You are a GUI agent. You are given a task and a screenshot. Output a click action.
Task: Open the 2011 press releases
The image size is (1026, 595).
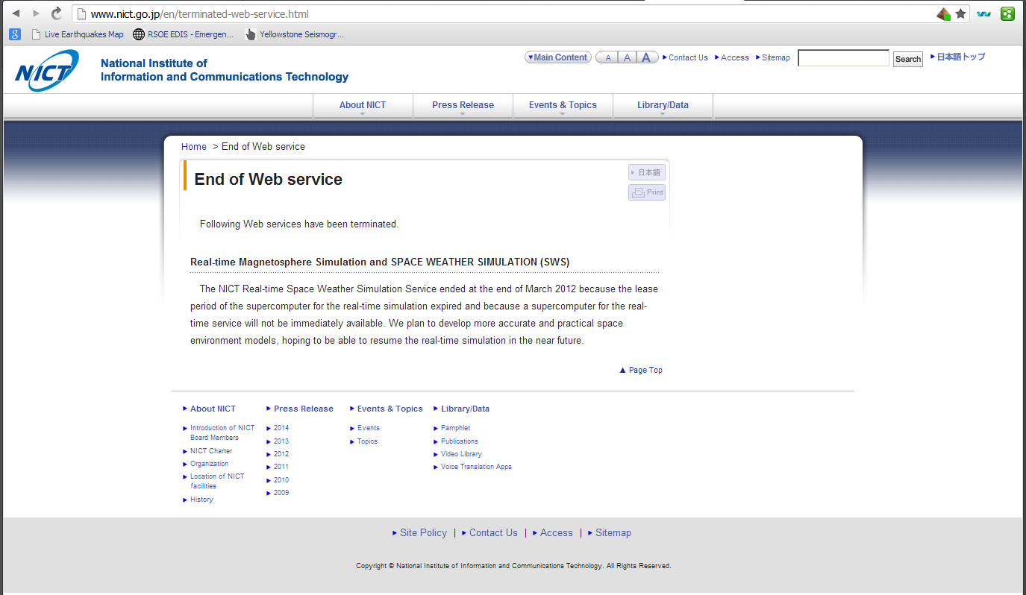coord(281,467)
